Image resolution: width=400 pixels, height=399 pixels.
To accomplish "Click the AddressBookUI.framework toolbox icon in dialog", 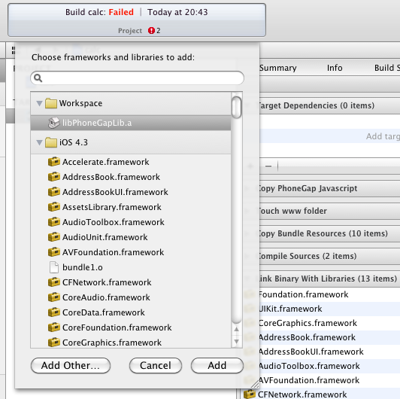I will [x=54, y=192].
